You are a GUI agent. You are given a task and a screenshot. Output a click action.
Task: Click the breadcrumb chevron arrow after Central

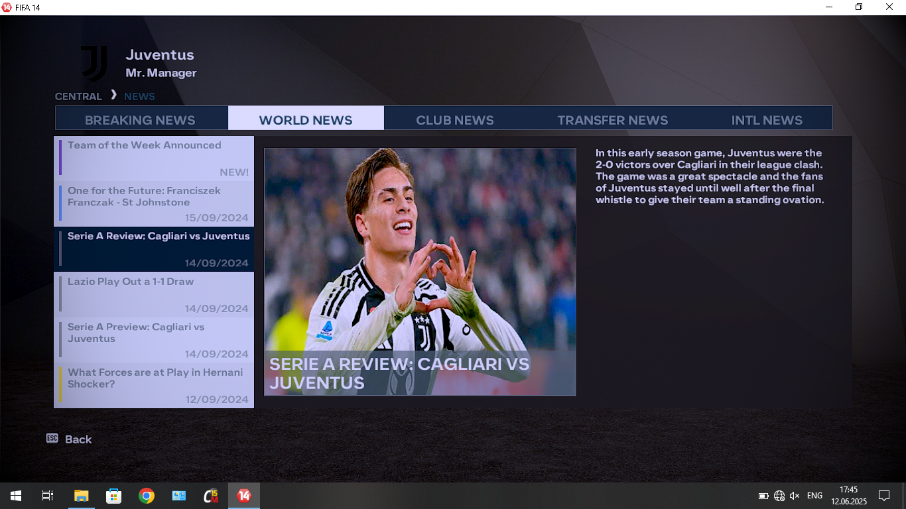click(113, 95)
